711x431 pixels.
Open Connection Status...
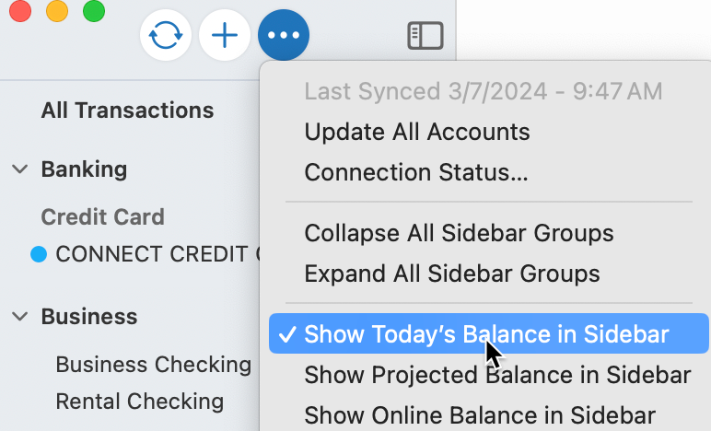click(416, 172)
